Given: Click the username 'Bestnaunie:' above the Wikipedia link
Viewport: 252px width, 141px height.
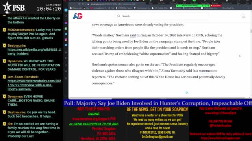Looking at the screenshot, I should (17, 45).
